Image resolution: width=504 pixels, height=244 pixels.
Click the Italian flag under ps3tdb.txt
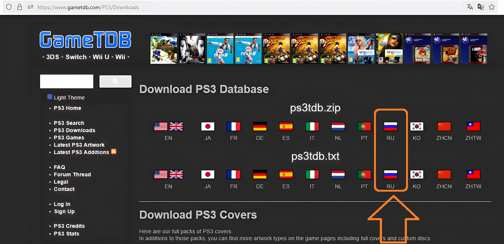pos(312,174)
